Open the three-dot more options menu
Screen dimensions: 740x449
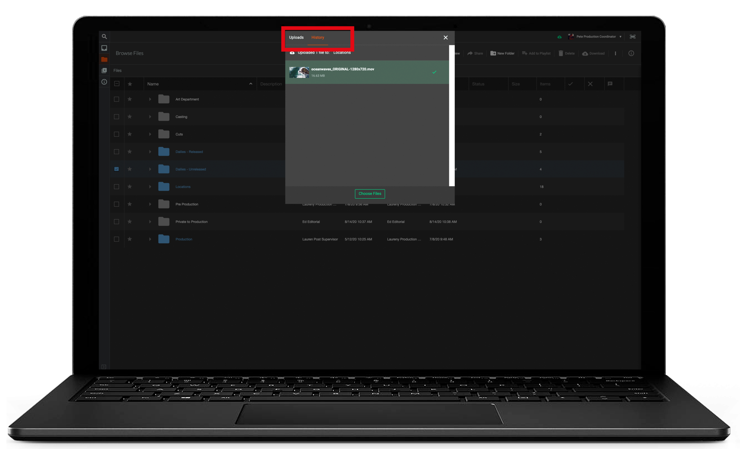tap(615, 53)
